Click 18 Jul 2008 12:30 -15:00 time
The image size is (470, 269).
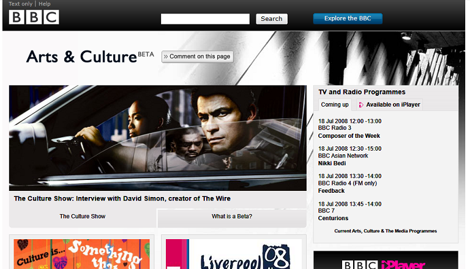tap(350, 149)
